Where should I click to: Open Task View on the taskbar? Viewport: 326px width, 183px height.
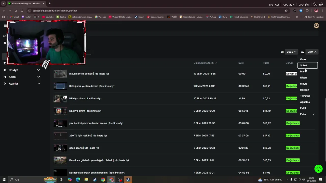point(61,180)
